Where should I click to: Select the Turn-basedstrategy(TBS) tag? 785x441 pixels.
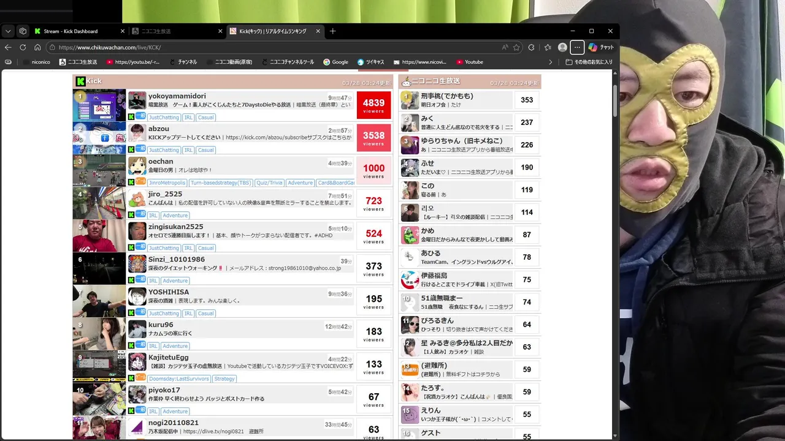pyautogui.click(x=221, y=183)
